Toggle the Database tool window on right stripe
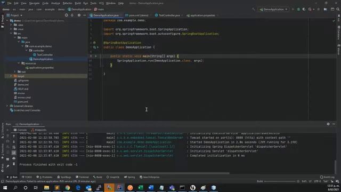Image resolution: width=341 pixels, height=192 pixels. [339, 33]
